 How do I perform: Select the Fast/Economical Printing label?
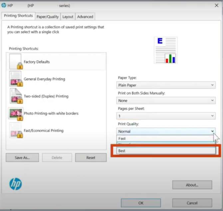[x=44, y=130]
